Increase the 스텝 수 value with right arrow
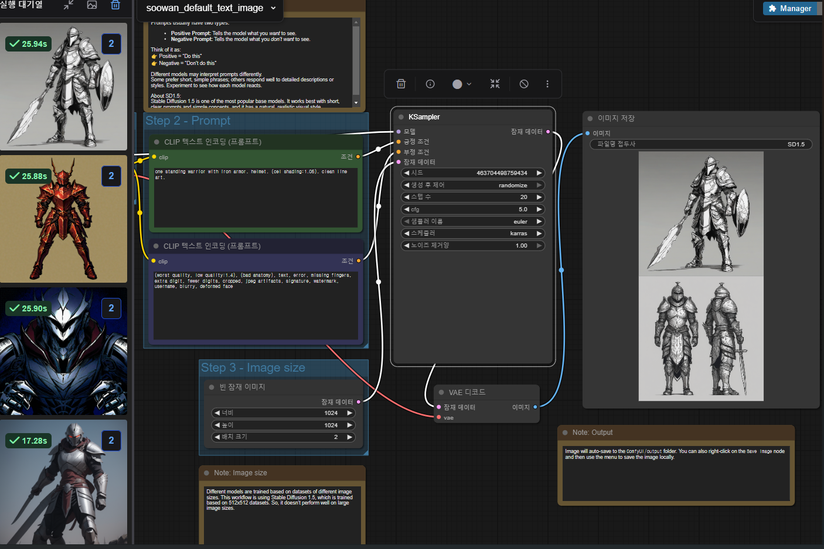This screenshot has height=549, width=824. coord(539,197)
